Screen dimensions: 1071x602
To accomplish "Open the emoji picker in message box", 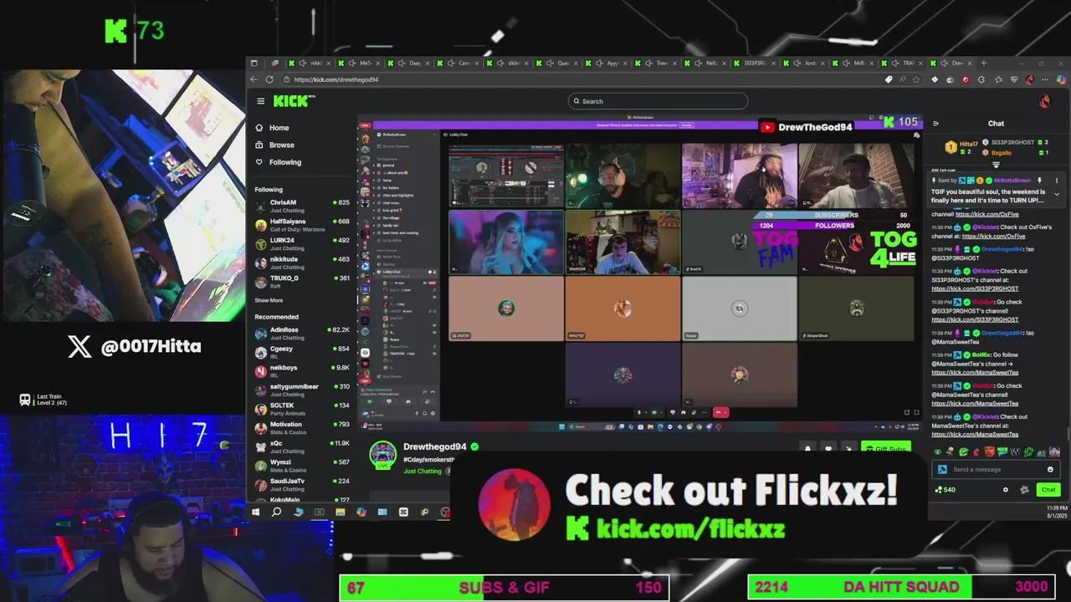I will [1050, 469].
